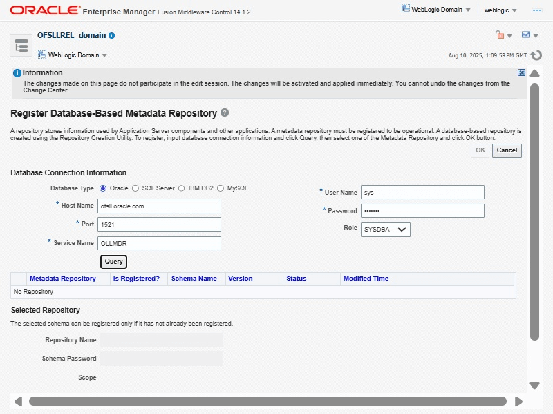Click the Repository Name field

point(162,340)
